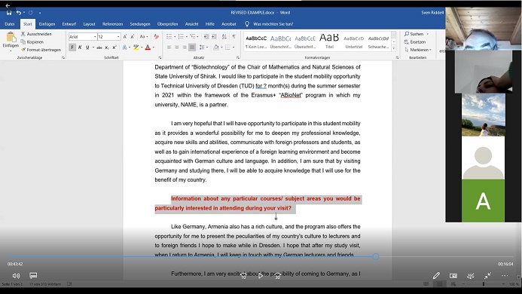Toggle video player volume icon
522x294 pixels.
[16, 276]
